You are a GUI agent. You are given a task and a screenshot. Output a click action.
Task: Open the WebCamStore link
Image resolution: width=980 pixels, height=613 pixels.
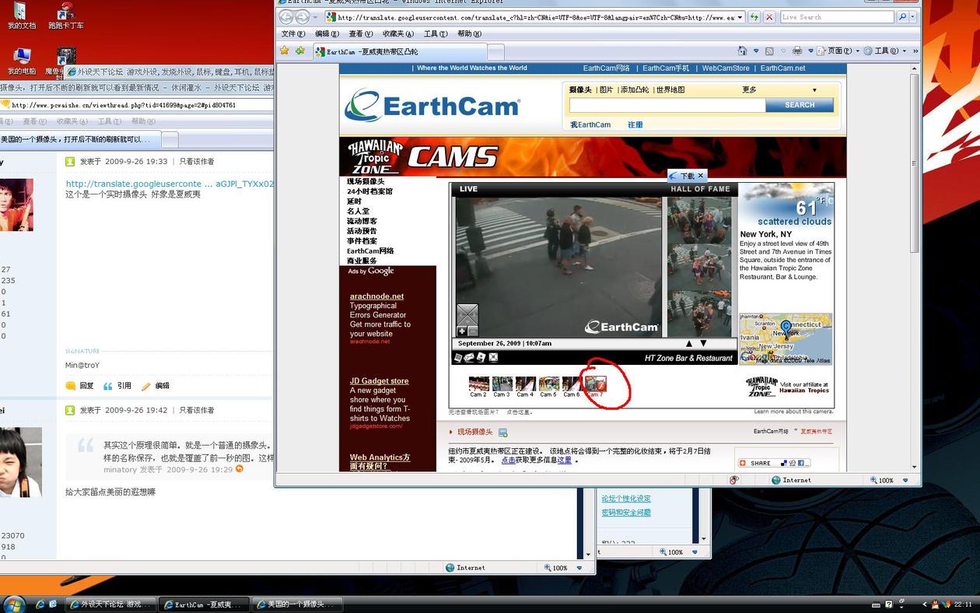click(726, 68)
